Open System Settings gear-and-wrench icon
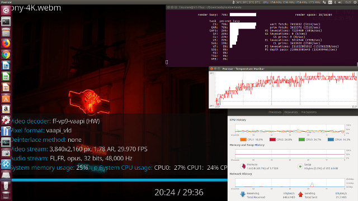 (6, 120)
